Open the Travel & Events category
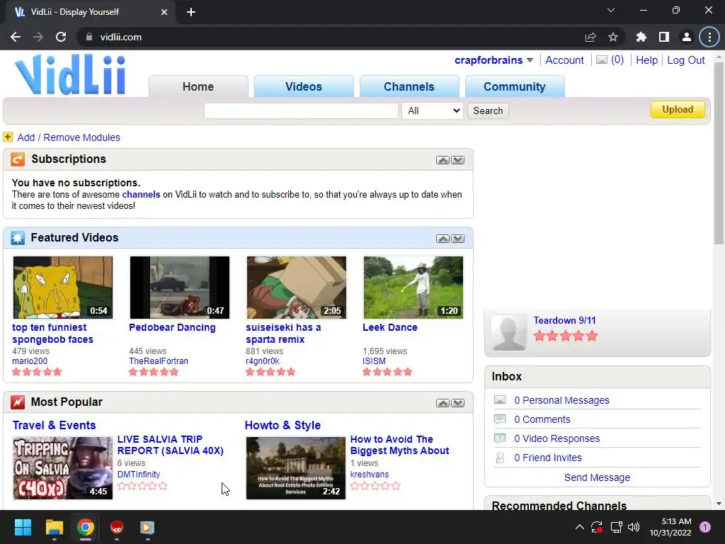This screenshot has height=544, width=725. click(x=54, y=425)
